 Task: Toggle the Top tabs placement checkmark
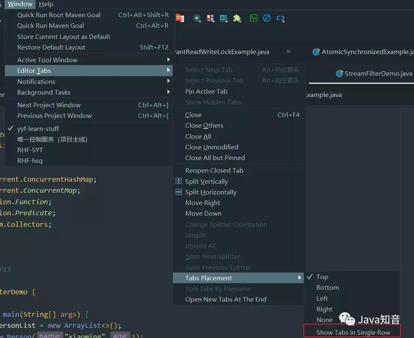pyautogui.click(x=322, y=277)
